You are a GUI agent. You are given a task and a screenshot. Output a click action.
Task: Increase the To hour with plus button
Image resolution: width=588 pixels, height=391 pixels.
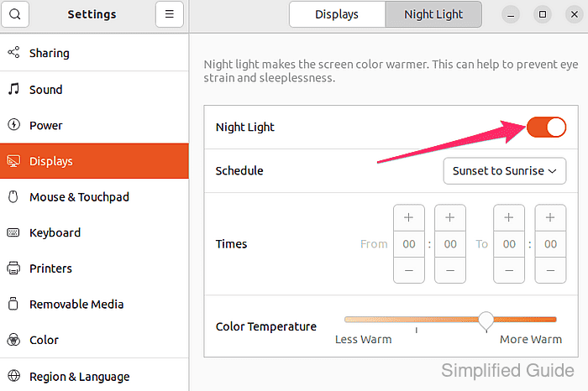point(509,217)
